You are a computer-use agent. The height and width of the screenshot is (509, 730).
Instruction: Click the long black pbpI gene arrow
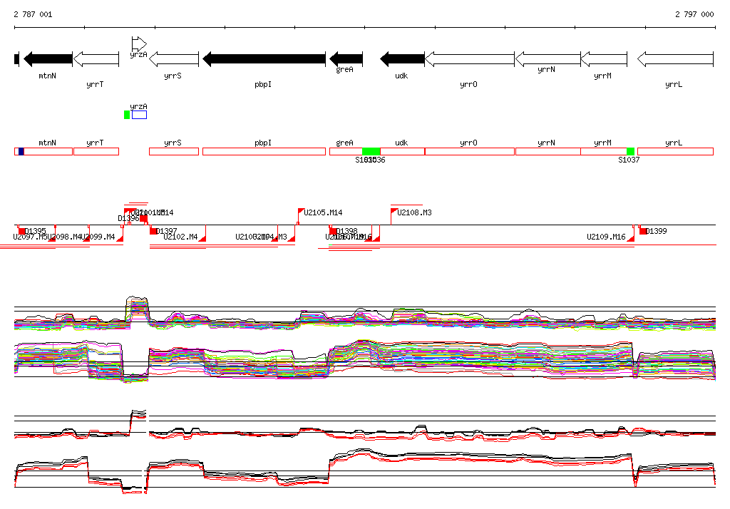coord(264,59)
